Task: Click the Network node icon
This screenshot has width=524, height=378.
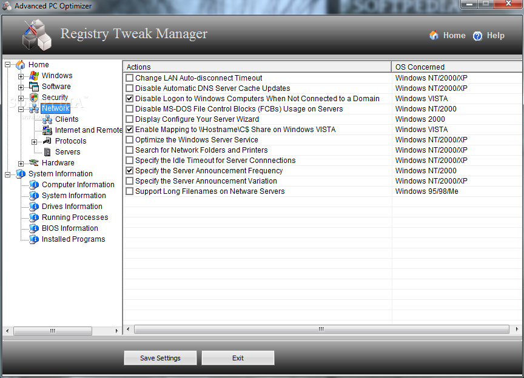Action: (34, 108)
